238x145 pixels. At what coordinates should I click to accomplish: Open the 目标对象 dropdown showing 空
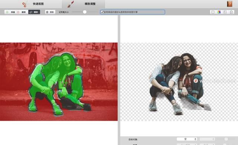[x=187, y=139]
